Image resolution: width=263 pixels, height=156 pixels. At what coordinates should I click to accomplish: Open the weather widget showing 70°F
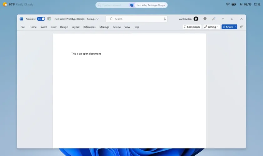coord(18,5)
